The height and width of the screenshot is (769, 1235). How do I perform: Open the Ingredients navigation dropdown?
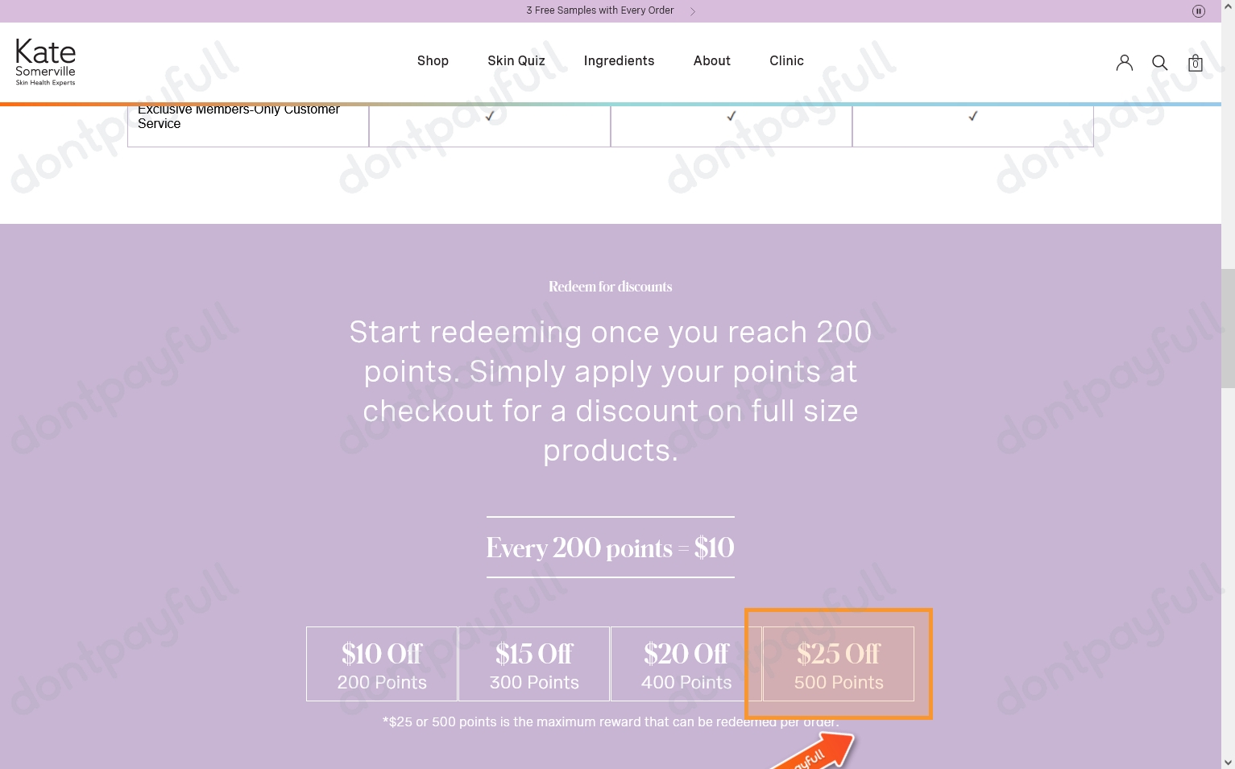coord(619,61)
